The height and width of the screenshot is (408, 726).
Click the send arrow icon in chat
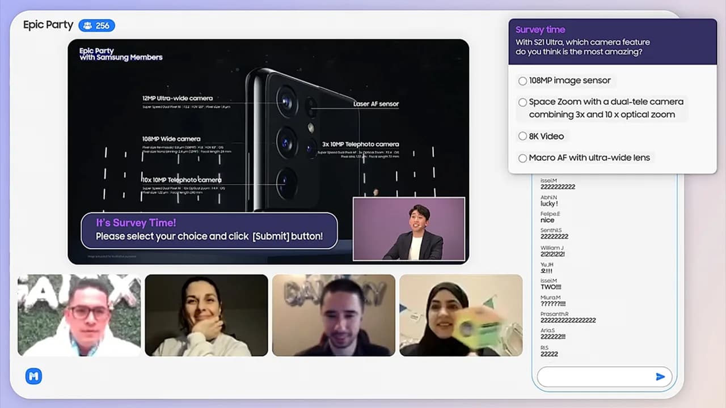[660, 377]
